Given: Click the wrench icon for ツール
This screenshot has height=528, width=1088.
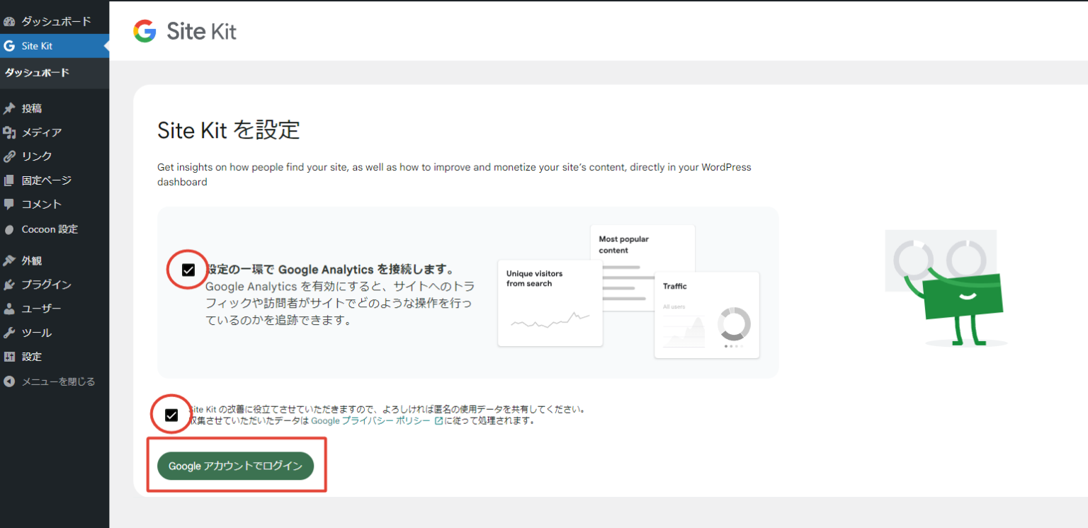Looking at the screenshot, I should point(9,333).
